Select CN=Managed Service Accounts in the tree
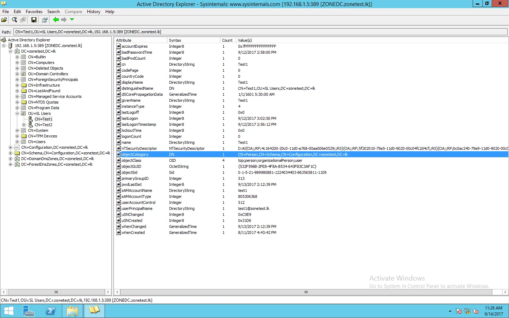 tap(55, 96)
